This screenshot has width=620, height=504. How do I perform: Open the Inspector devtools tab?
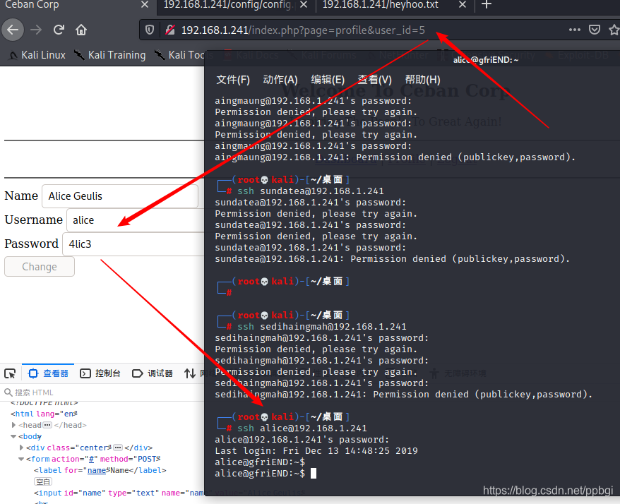[48, 373]
